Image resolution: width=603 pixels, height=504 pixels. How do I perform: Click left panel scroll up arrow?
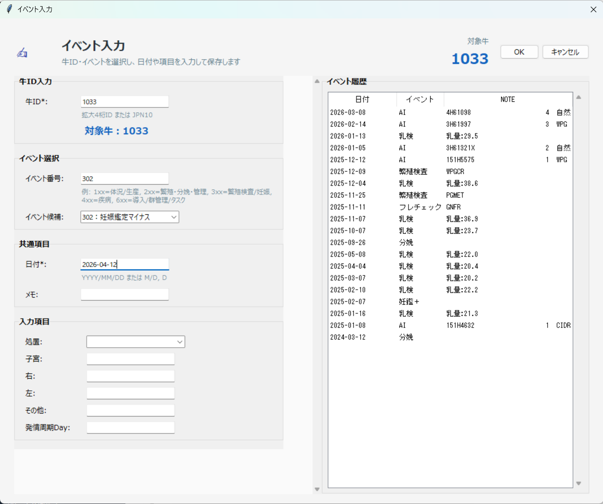317,81
